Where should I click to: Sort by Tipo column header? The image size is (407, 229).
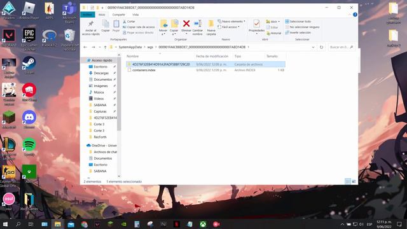point(238,57)
